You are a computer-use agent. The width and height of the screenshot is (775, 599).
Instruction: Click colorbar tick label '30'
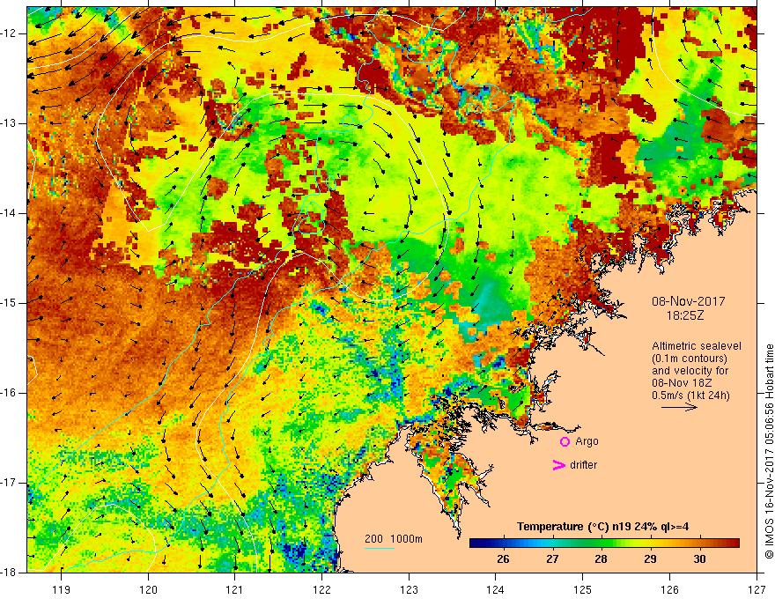pyautogui.click(x=699, y=559)
